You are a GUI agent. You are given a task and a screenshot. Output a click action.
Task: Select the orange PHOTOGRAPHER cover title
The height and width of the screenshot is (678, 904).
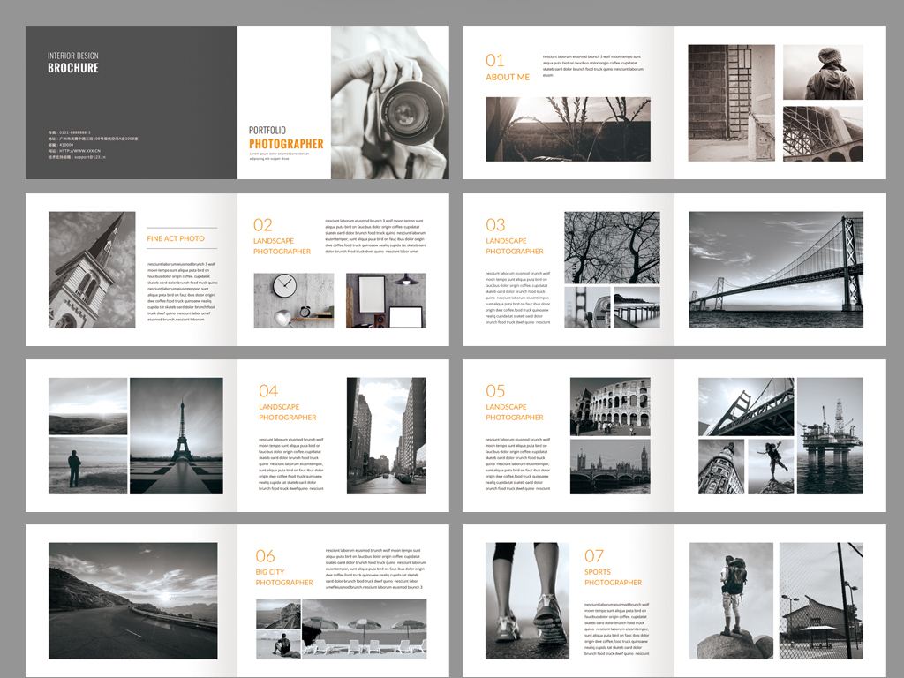tap(286, 144)
